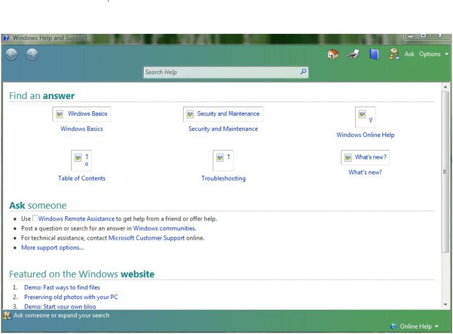Go forward with the Forward arrow button
Viewport: 453px width, 334px height.
32,54
